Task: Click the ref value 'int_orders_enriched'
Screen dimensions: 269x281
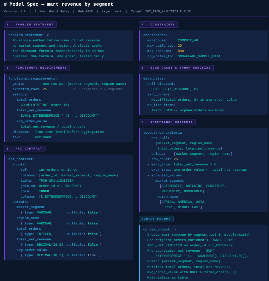Action: (58, 170)
